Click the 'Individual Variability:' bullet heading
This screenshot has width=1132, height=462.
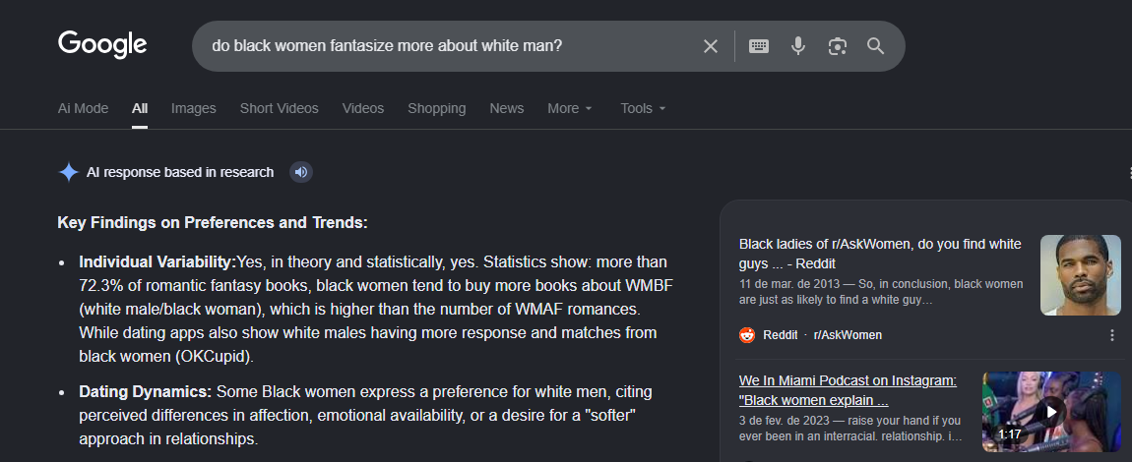158,261
